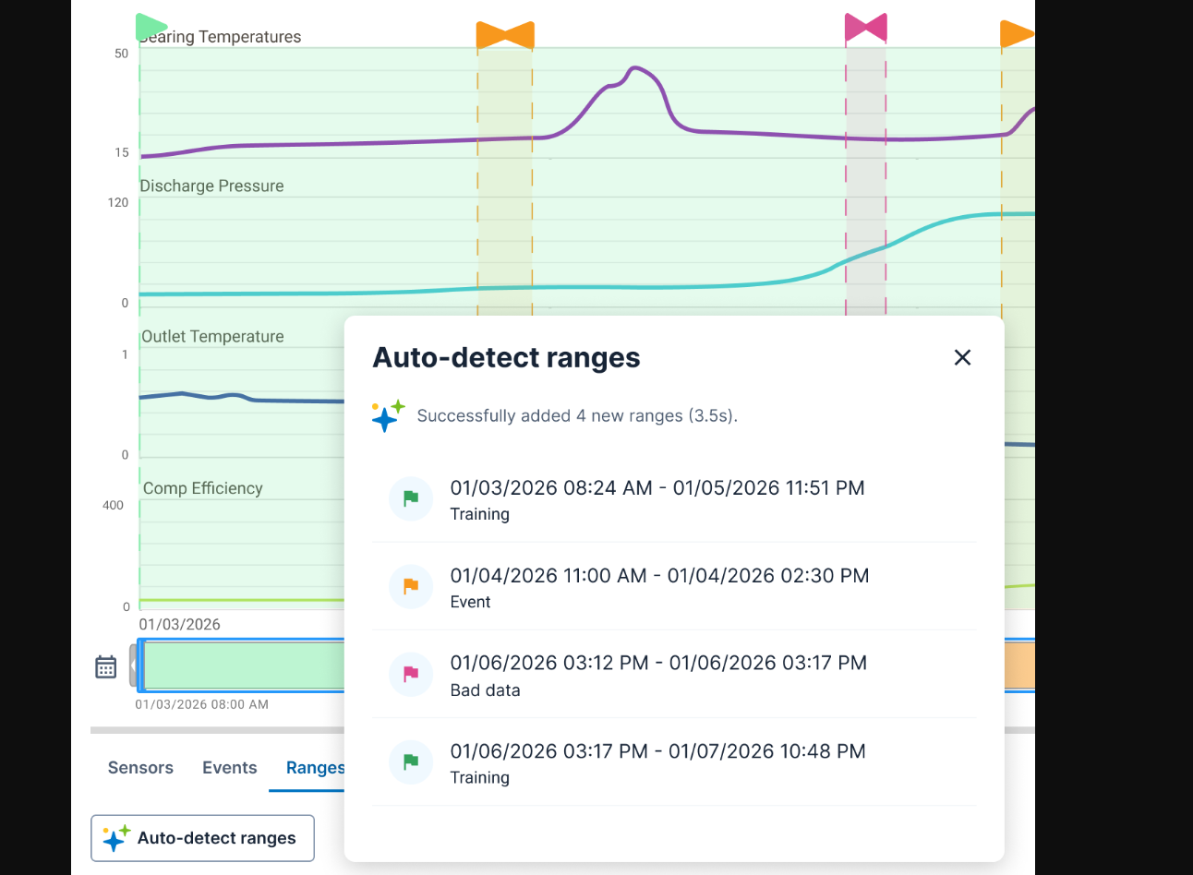
Task: Click the purple Bearing Temperatures peak on the chart
Action: tap(635, 68)
